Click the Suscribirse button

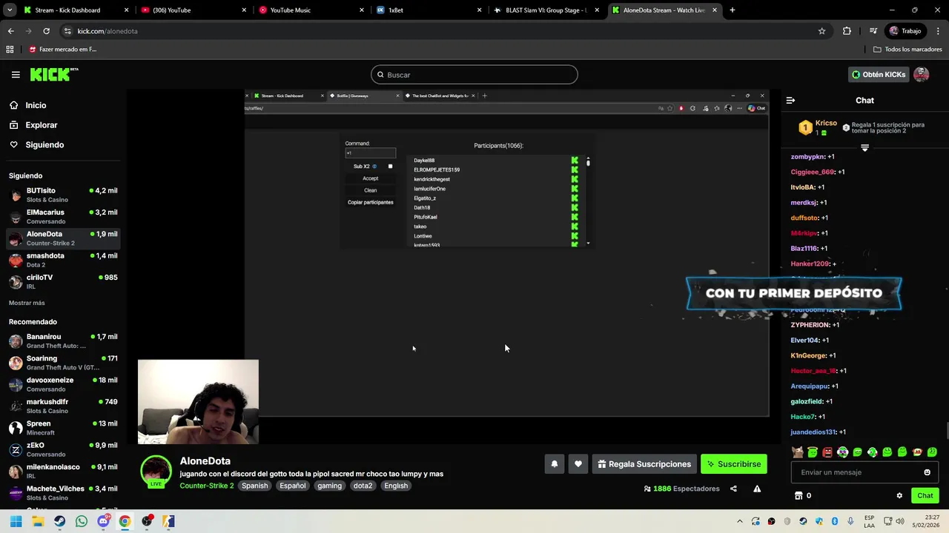tap(733, 464)
